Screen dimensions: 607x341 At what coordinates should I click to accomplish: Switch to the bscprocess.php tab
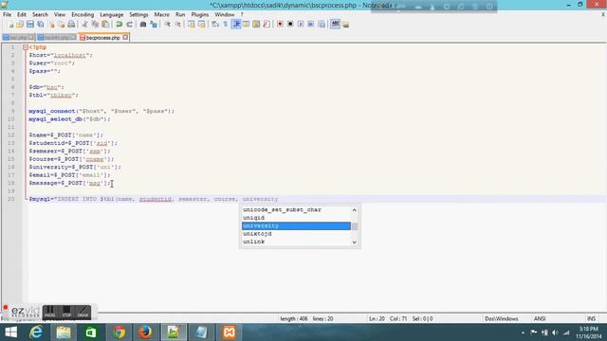[102, 38]
